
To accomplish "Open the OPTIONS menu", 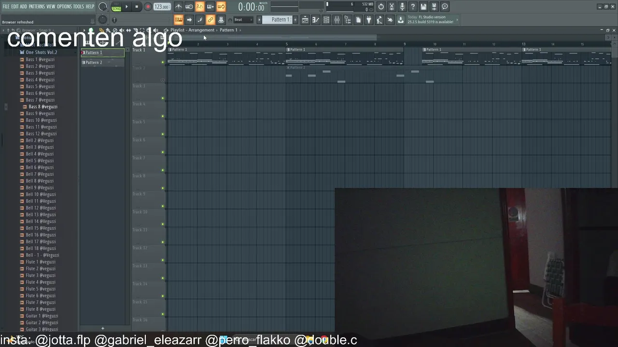I will [x=64, y=7].
